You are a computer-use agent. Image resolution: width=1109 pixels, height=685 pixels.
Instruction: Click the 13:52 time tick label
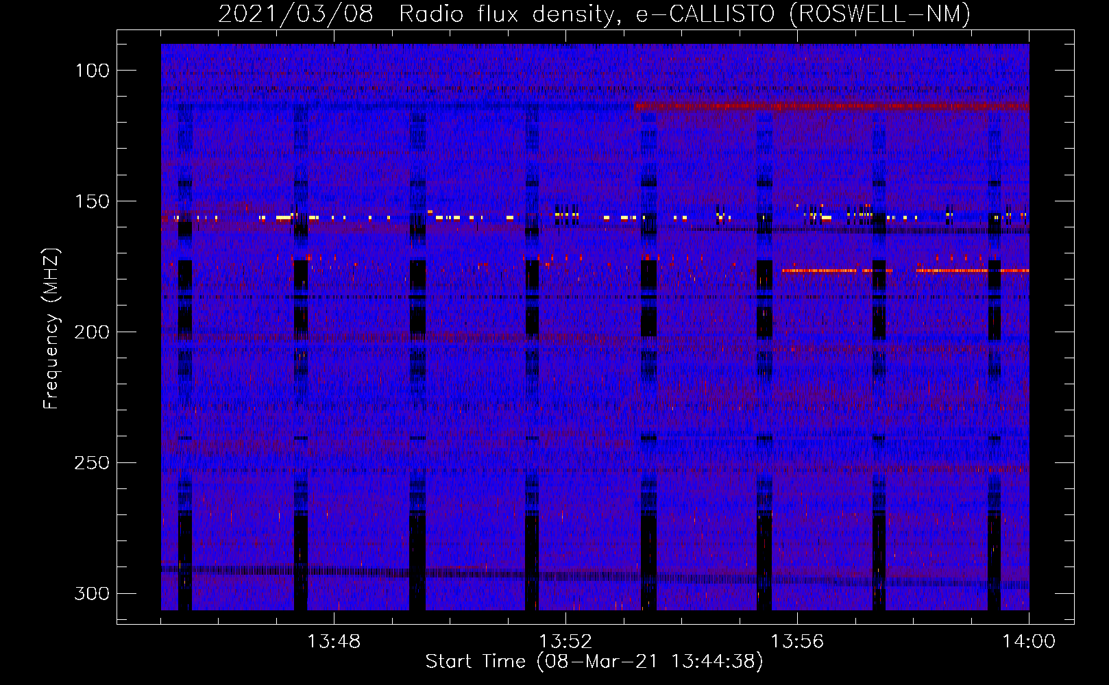click(x=565, y=642)
